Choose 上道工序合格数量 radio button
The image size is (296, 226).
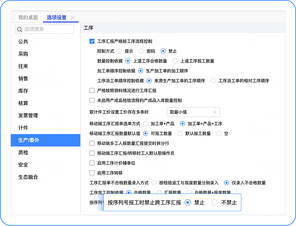[x=128, y=61]
